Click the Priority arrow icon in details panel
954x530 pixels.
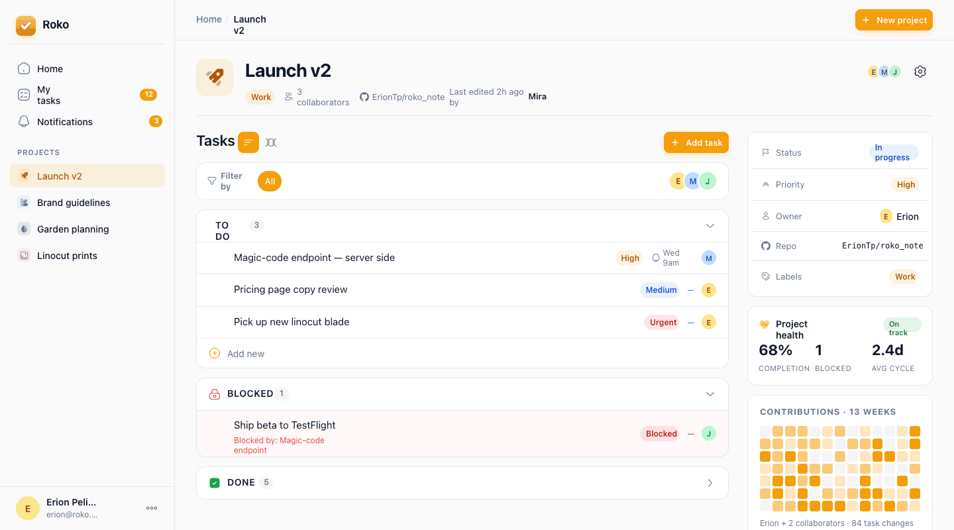[766, 184]
